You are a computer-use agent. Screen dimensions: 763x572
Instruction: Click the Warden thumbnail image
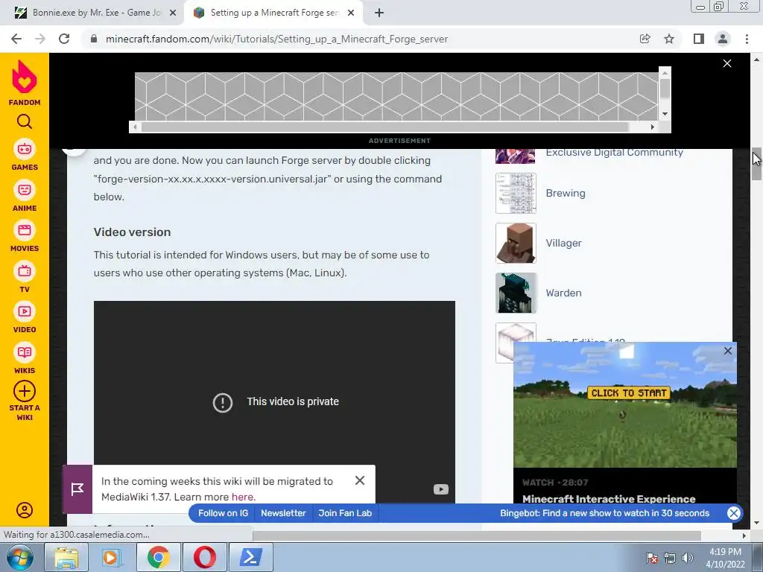tap(516, 293)
